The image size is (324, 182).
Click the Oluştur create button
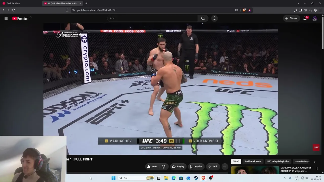pos(291,18)
